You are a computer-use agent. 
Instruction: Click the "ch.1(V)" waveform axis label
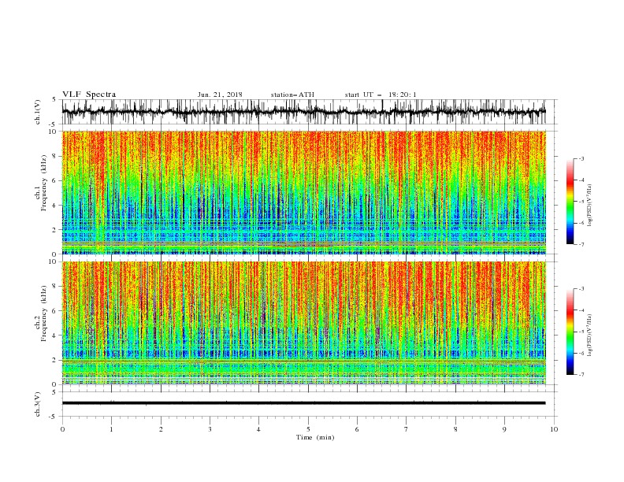(38, 112)
